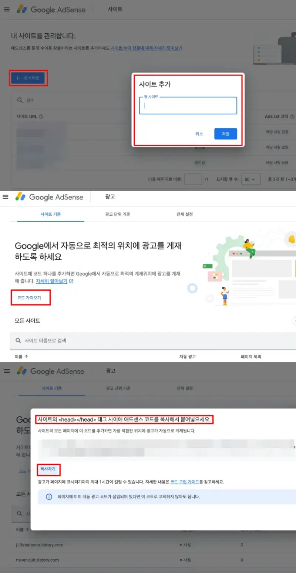The width and height of the screenshot is (296, 573).
Task: Click 사용 status in never-quit.tistory.com row
Action: tap(185, 560)
